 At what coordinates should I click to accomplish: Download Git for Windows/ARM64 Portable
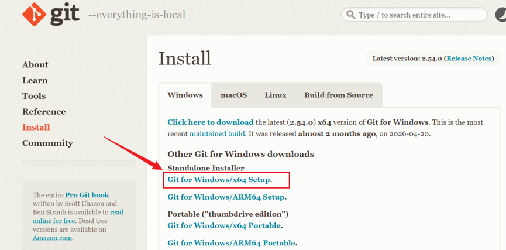point(232,242)
